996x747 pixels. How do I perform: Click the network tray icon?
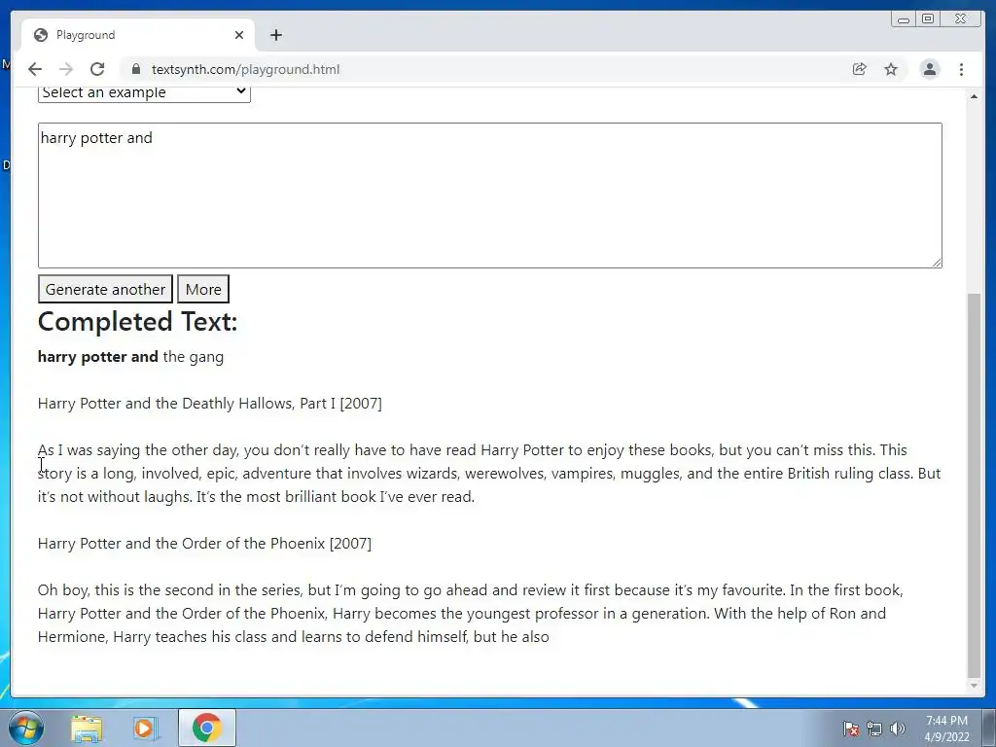(x=874, y=729)
